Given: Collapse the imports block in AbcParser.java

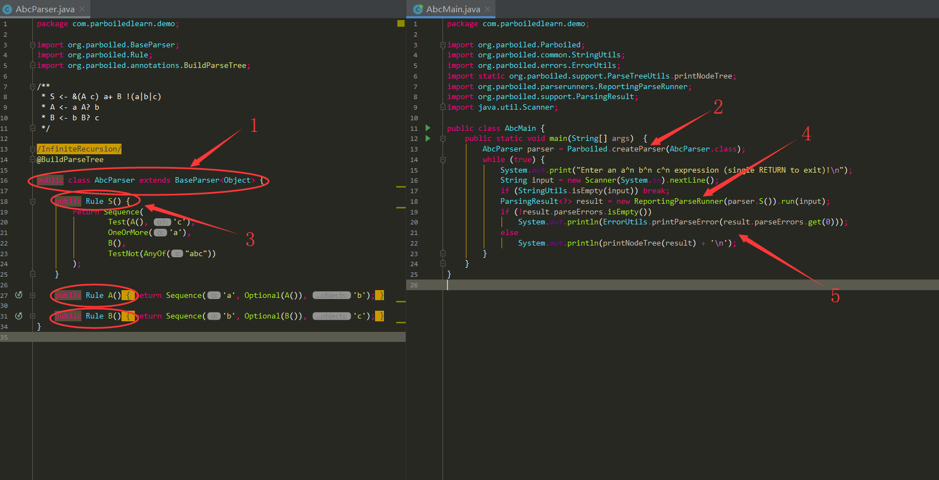Looking at the screenshot, I should [32, 45].
